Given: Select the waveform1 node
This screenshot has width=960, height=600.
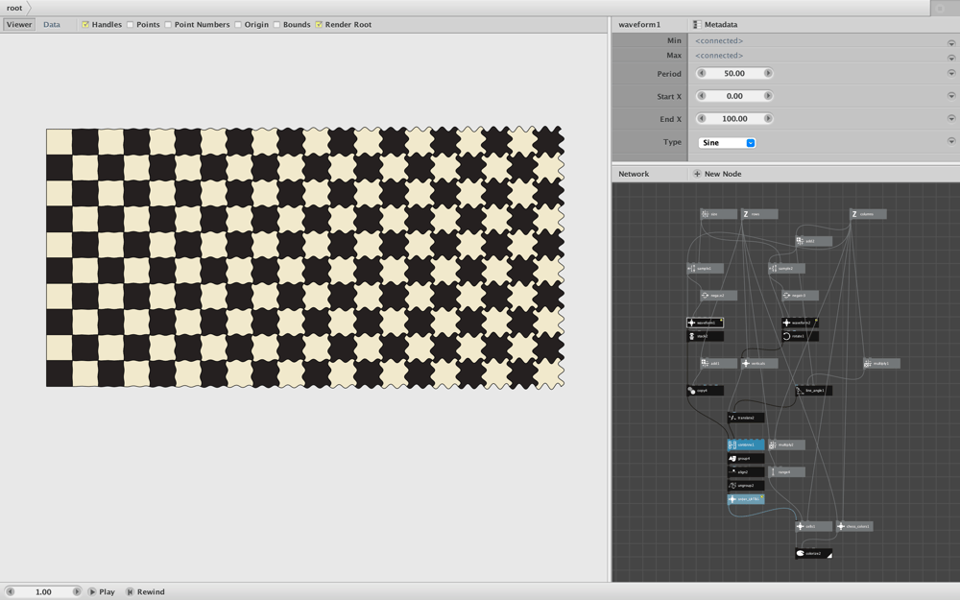Looking at the screenshot, I should 706,323.
